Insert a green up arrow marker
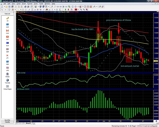 tap(65, 9)
